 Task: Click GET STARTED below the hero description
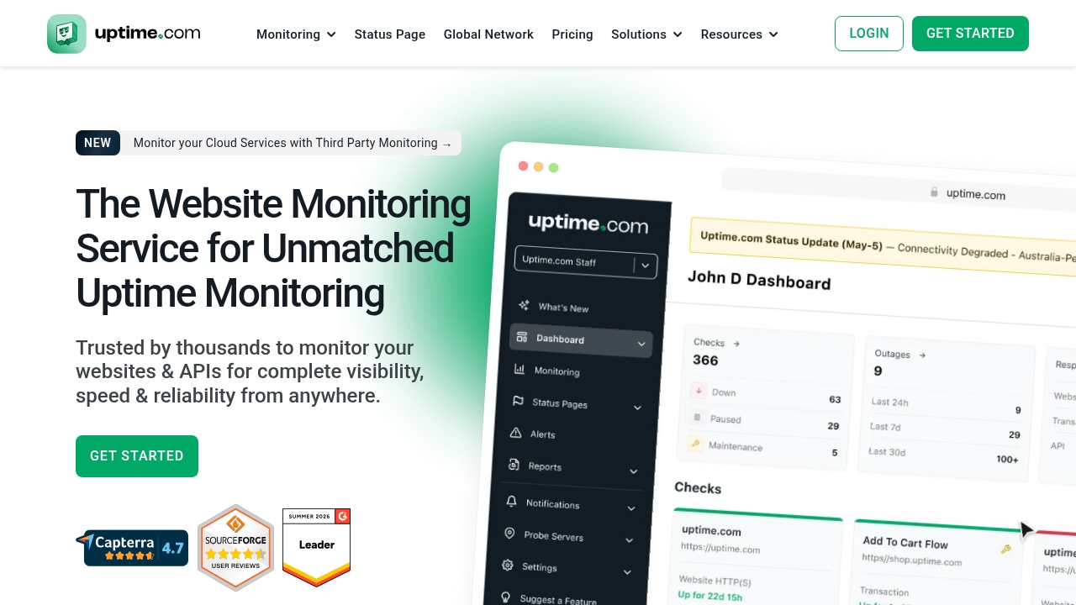click(x=137, y=456)
